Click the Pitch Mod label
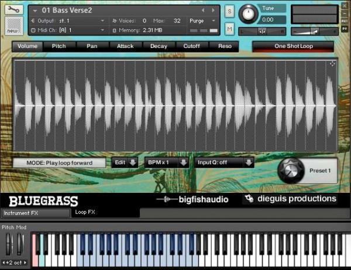 pos(14,227)
